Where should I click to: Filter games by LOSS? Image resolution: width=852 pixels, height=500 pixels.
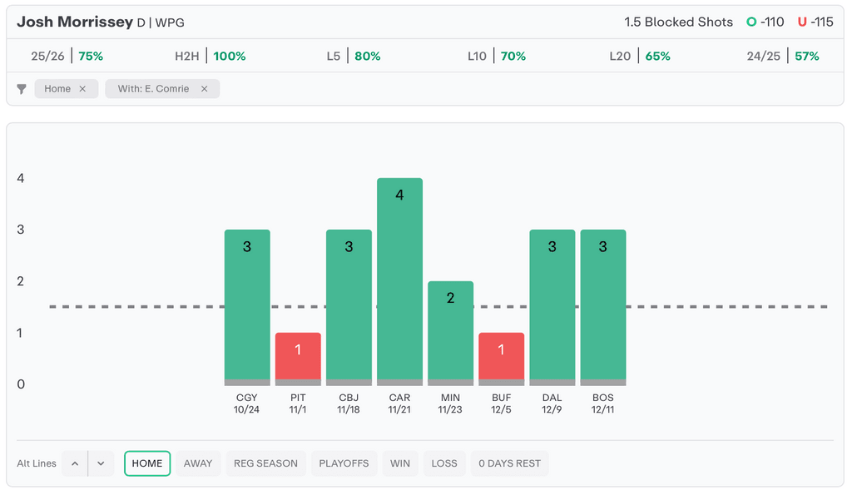(444, 463)
